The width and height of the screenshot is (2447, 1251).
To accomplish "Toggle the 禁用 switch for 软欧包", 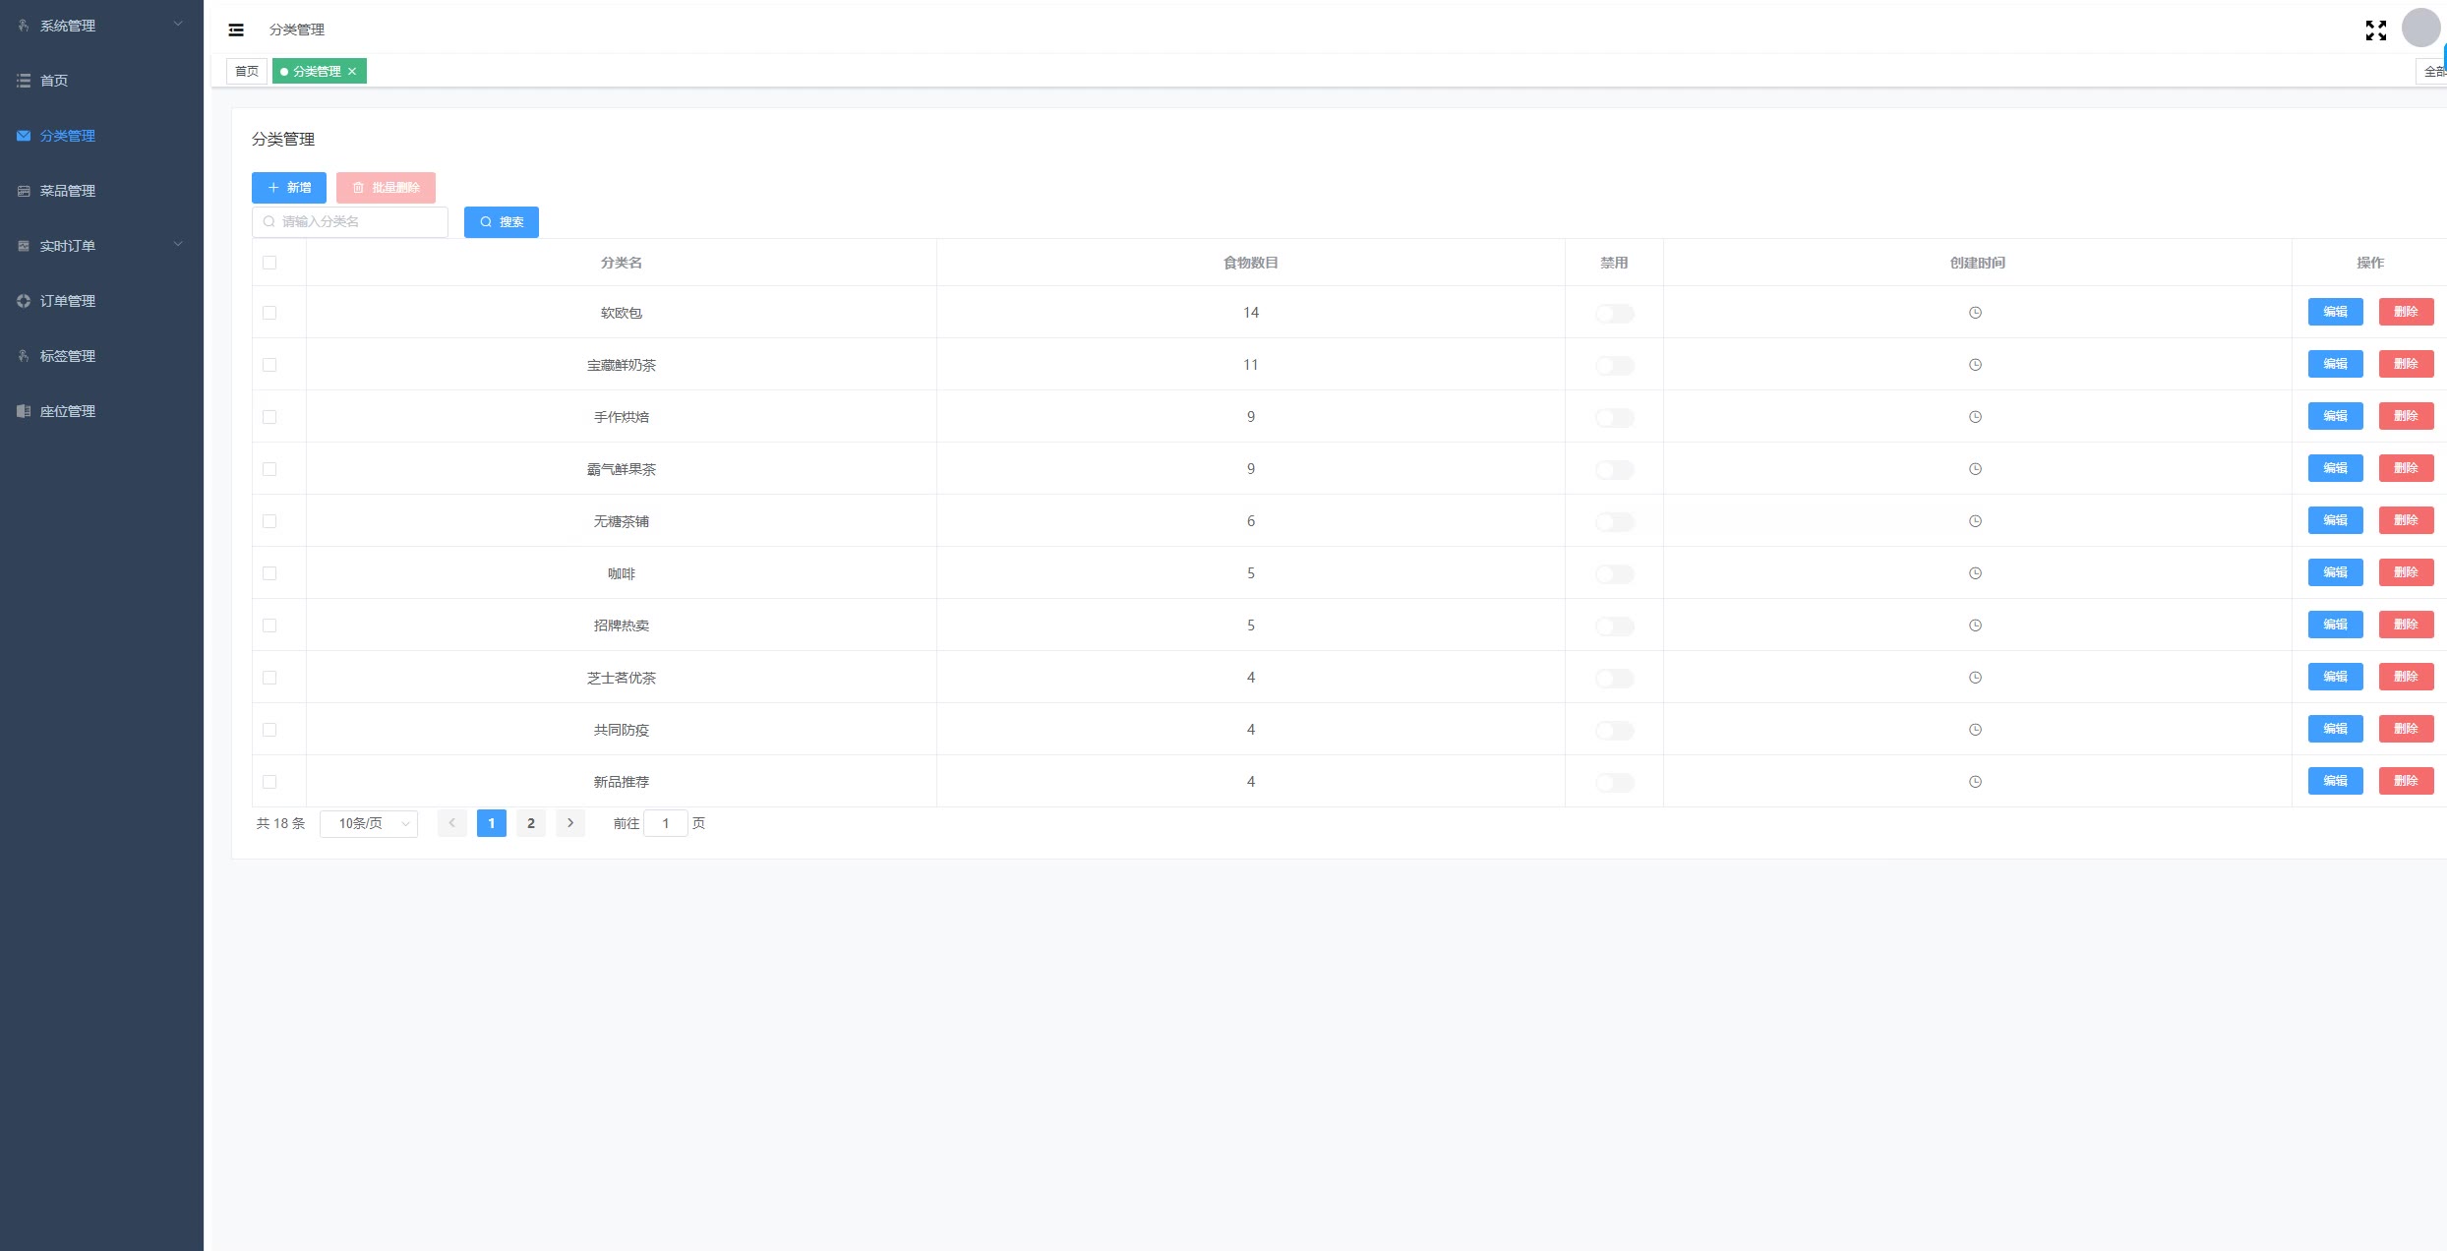I will [1614, 314].
